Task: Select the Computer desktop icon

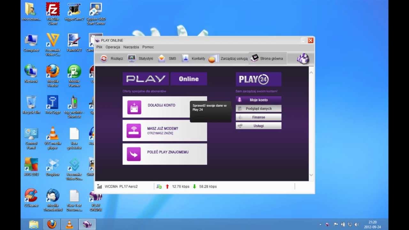Action: 31,43
